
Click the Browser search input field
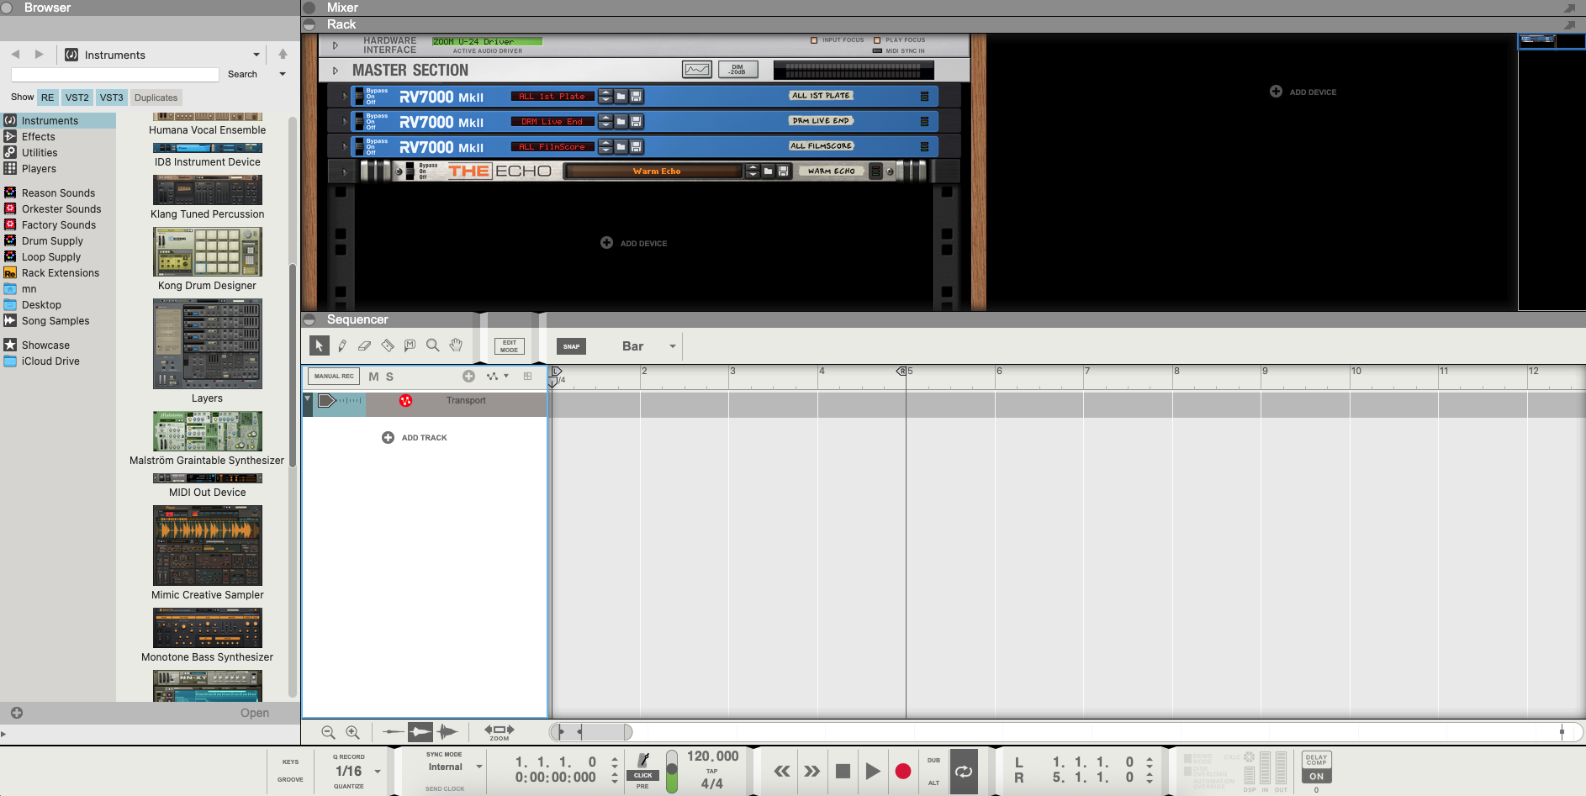(x=115, y=75)
